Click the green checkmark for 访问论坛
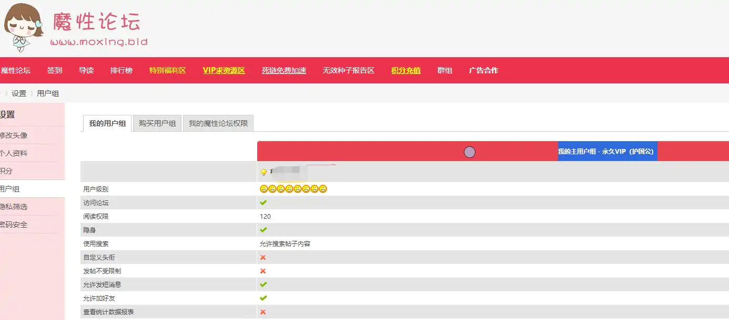Screen dimensions: 729x320 [263, 202]
